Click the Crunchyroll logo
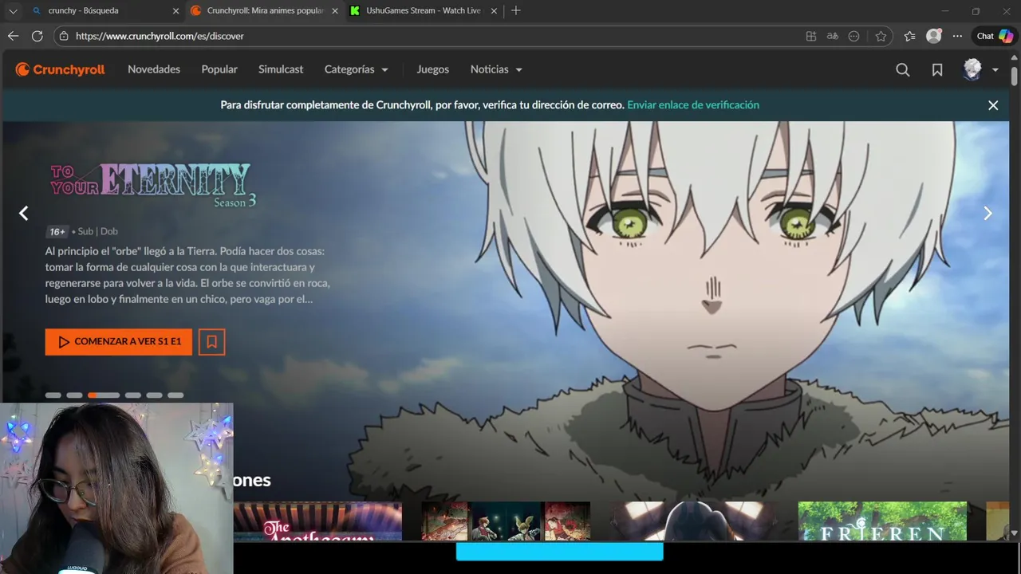The image size is (1021, 574). pyautogui.click(x=60, y=69)
